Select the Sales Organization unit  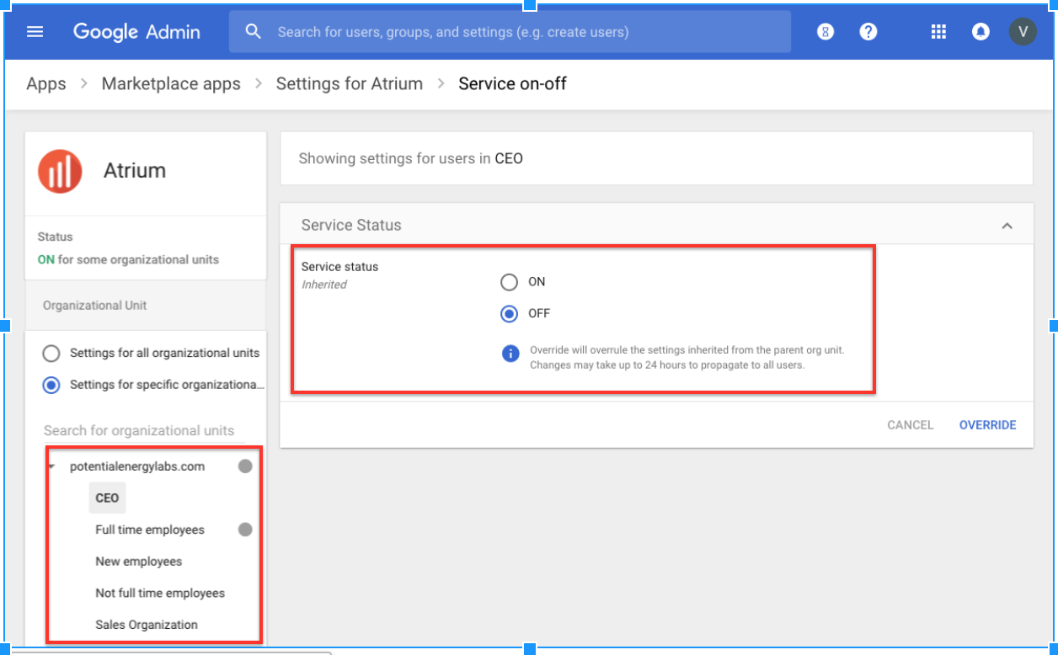point(147,625)
